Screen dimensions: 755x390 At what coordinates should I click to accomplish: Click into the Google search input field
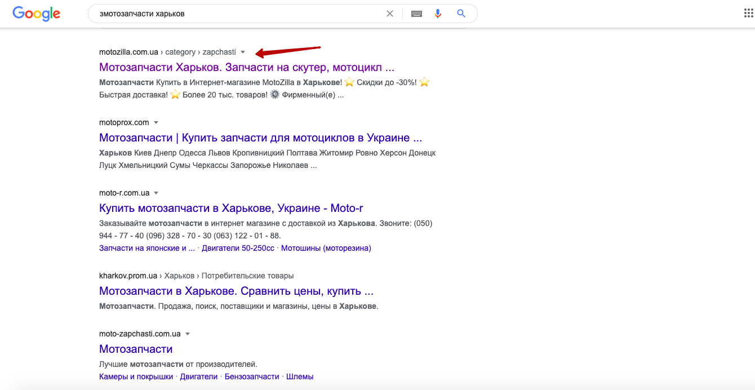tap(237, 14)
